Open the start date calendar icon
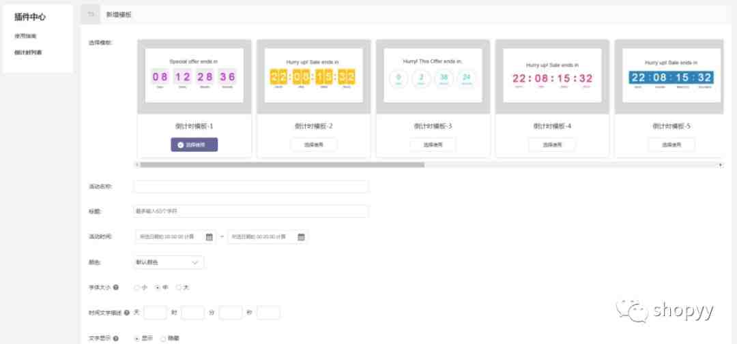This screenshot has height=344, width=737. 209,237
